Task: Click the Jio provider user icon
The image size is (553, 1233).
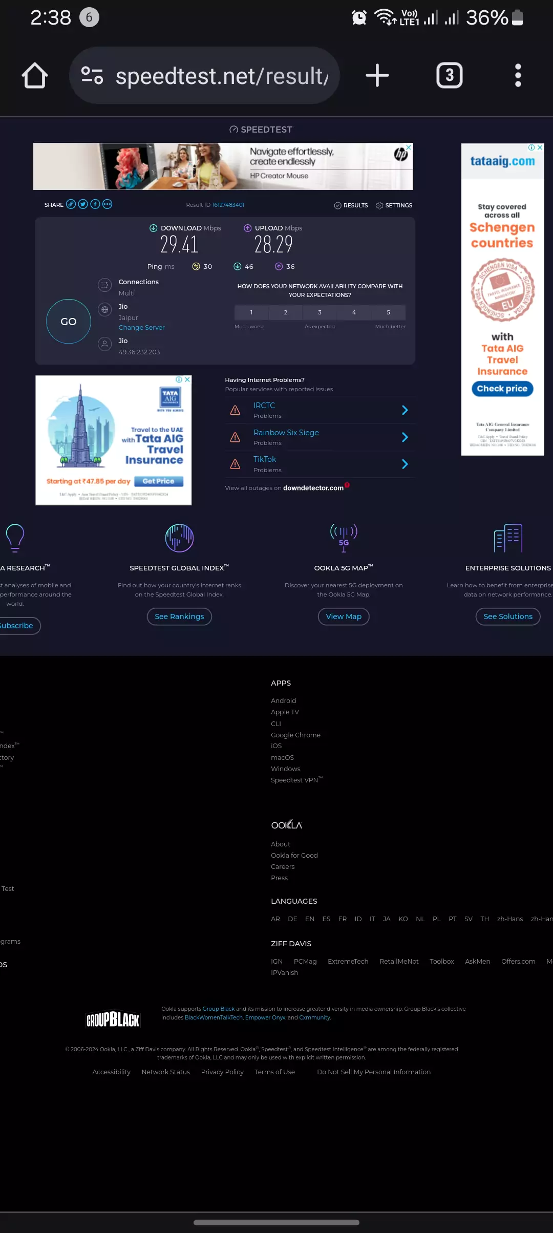Action: coord(104,344)
